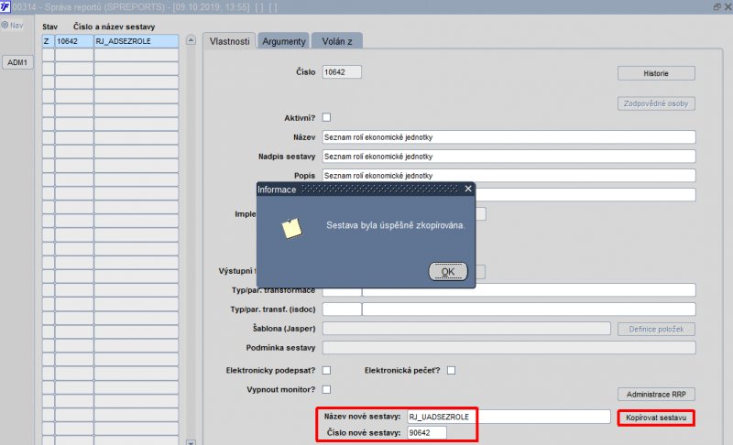Click the Podmínka sestavy field
Viewport: 733px width, 445px height.
click(x=509, y=348)
